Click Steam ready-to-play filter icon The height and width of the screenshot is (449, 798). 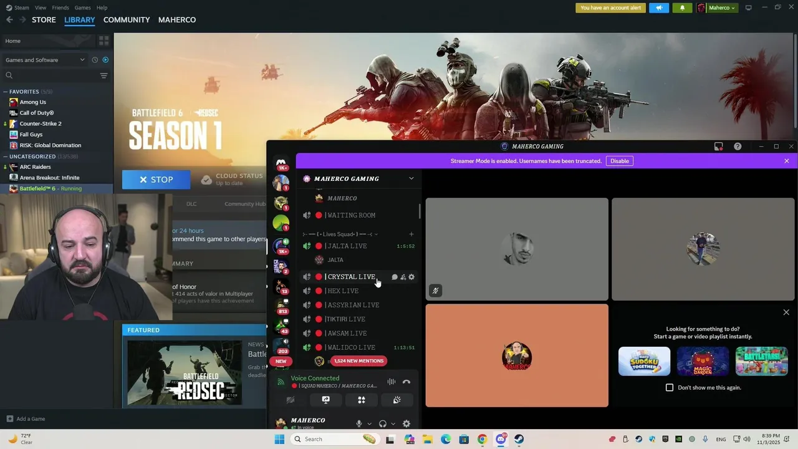tap(105, 60)
